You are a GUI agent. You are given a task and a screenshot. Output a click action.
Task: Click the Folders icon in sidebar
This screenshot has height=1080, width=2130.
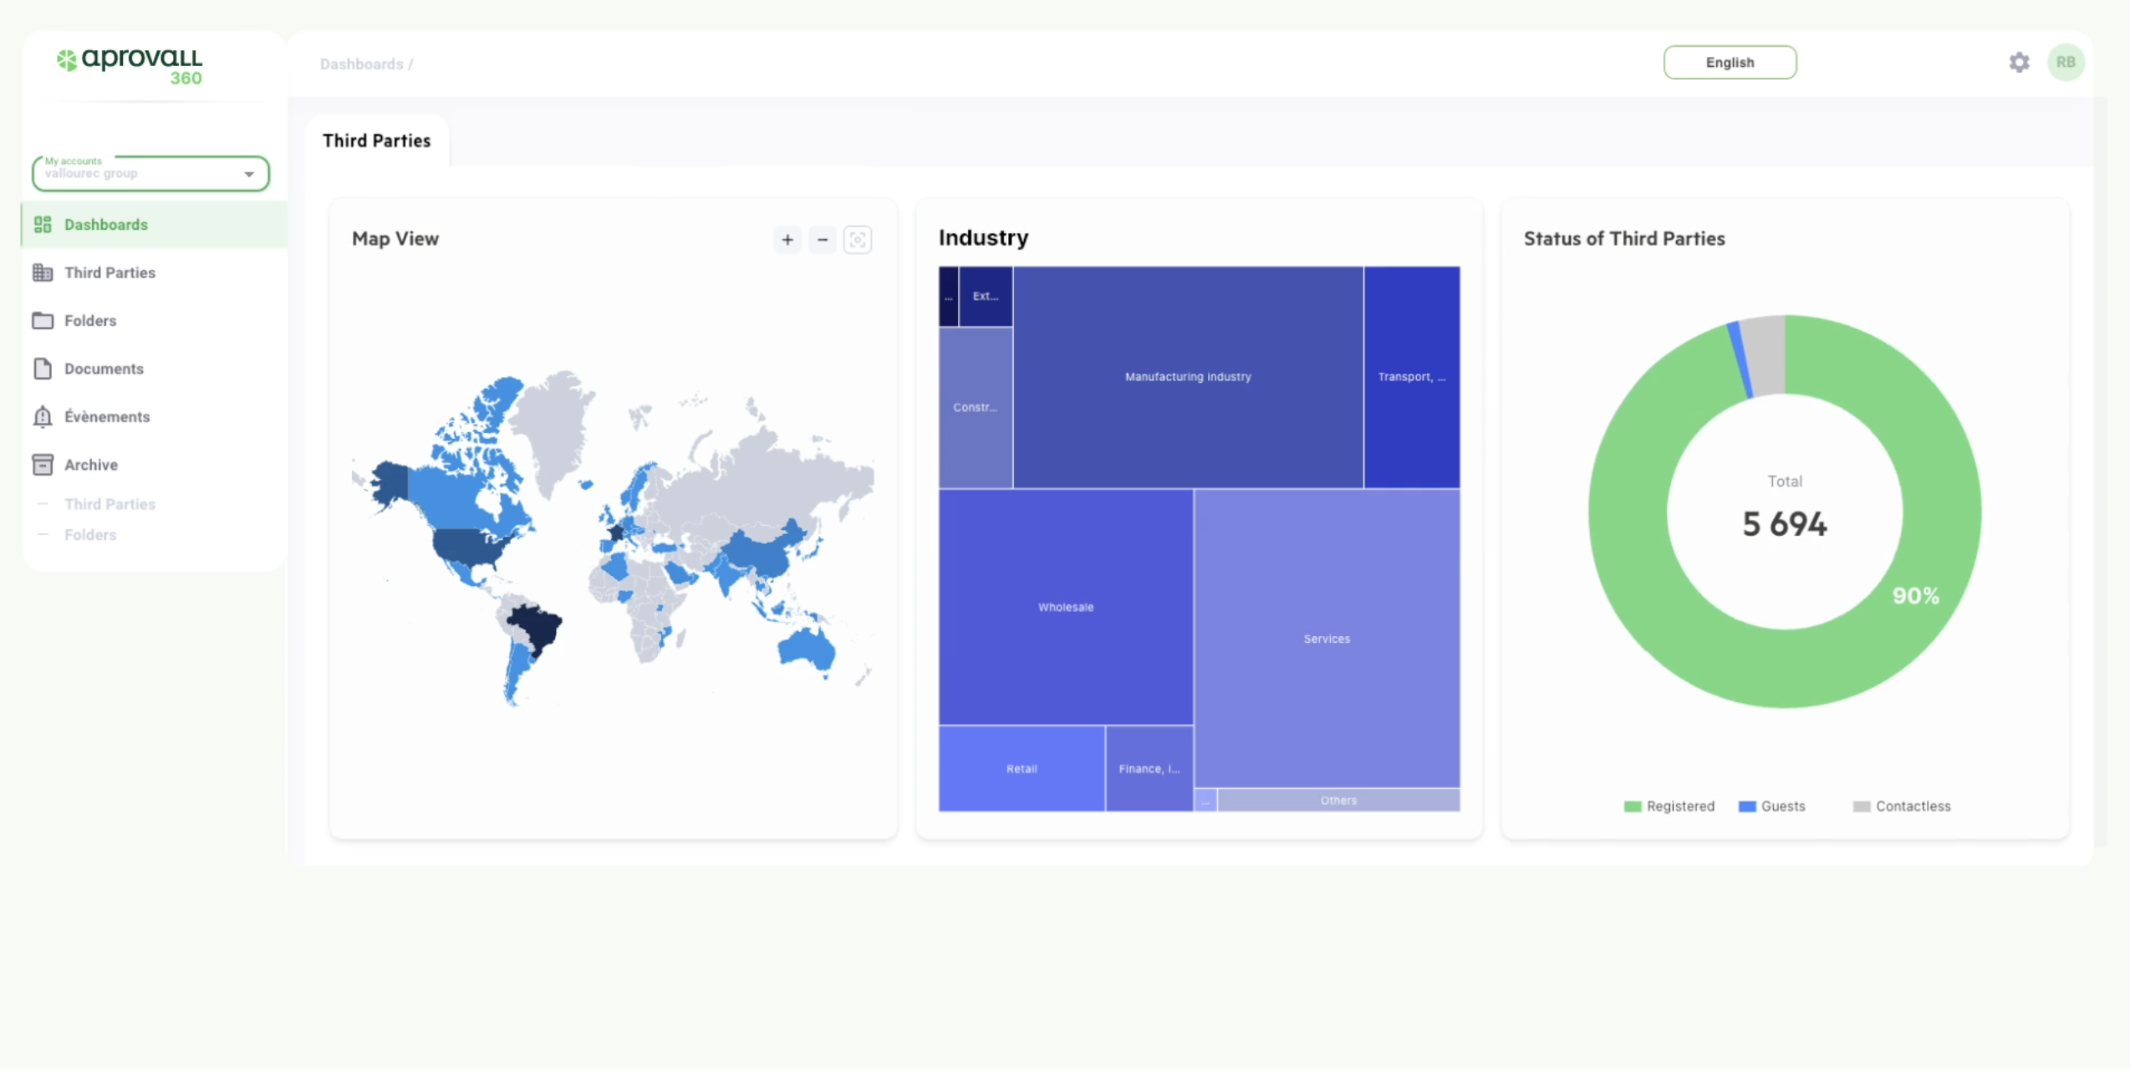coord(43,320)
